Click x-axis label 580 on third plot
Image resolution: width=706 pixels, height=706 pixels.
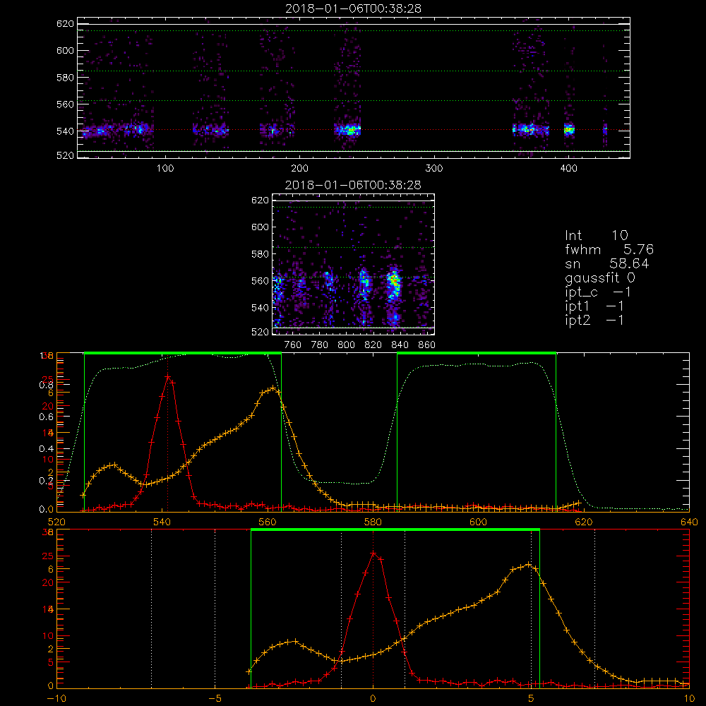[x=373, y=522]
